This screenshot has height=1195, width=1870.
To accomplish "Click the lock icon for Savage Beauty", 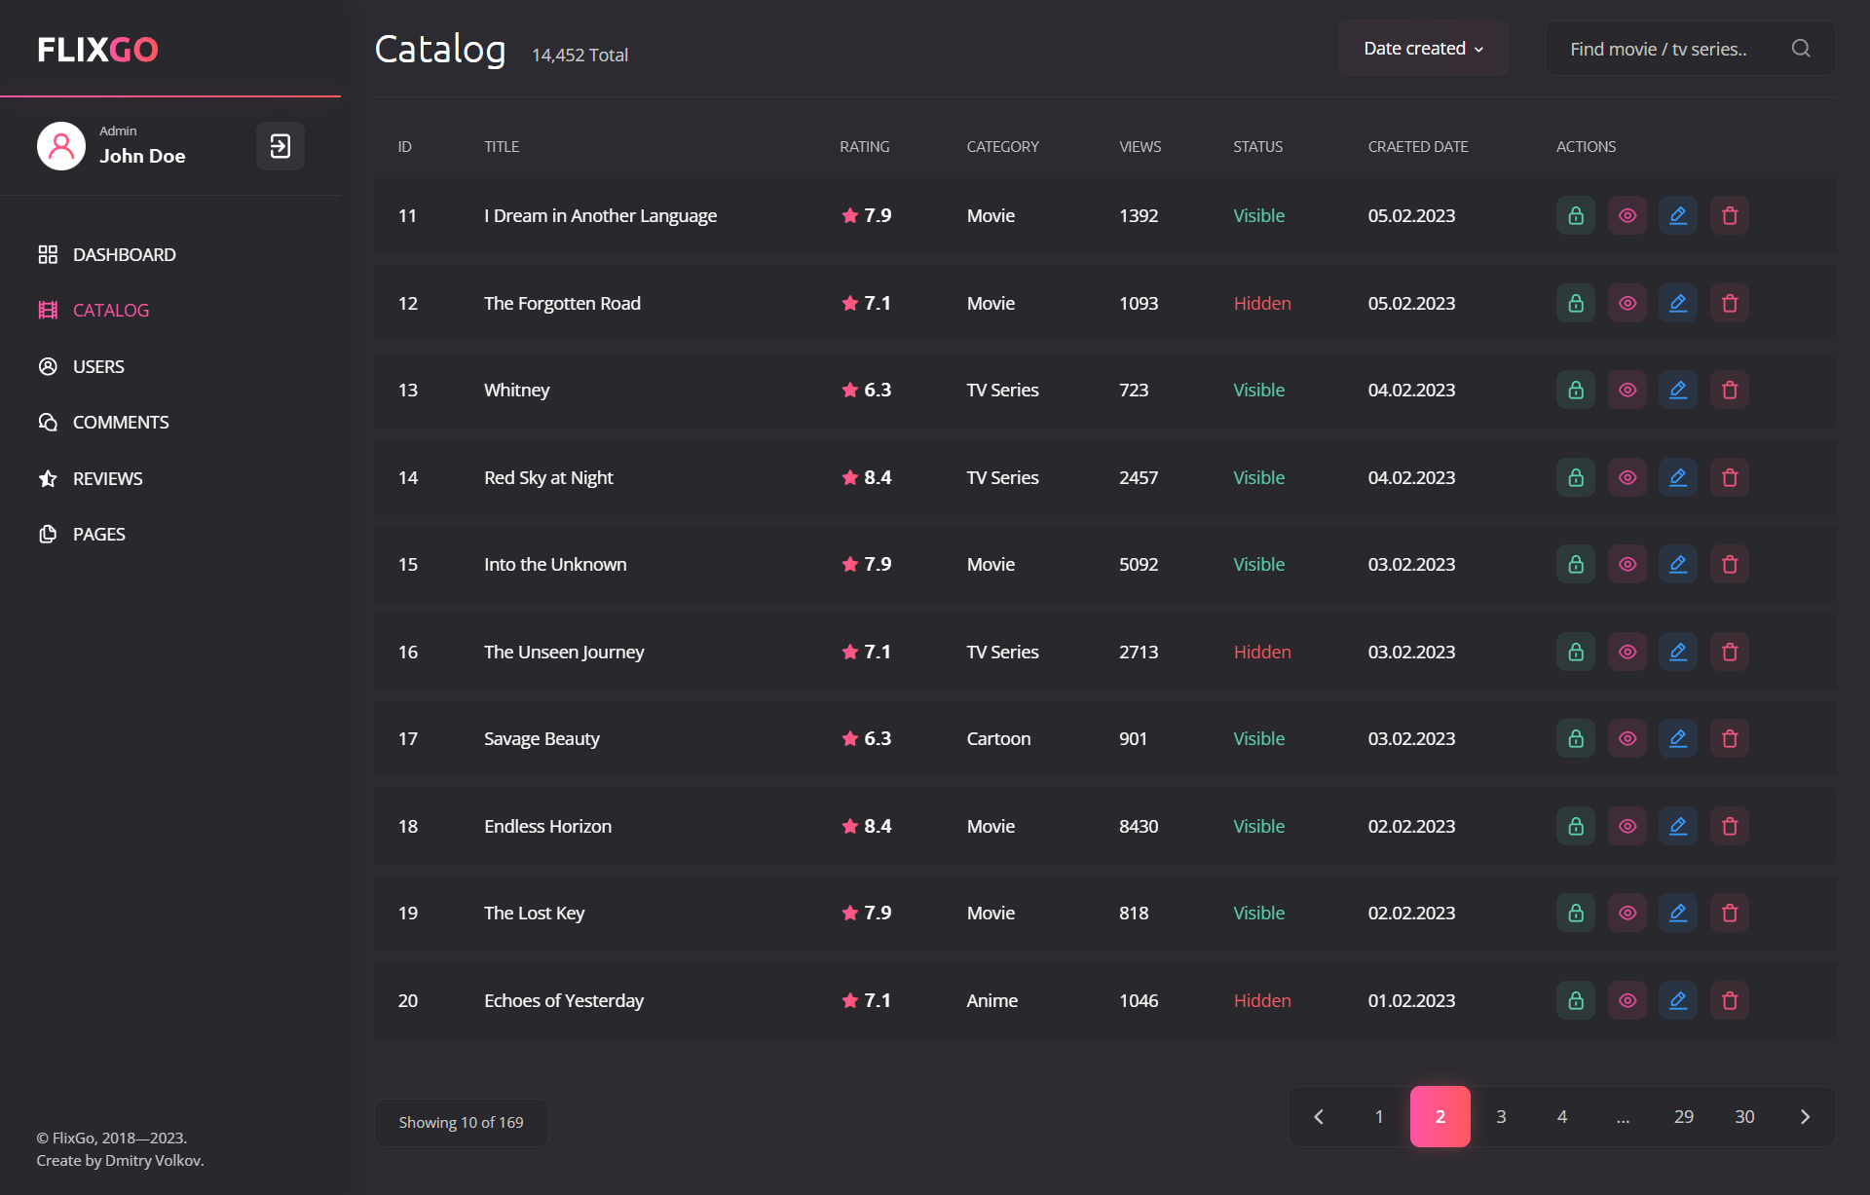I will point(1576,738).
